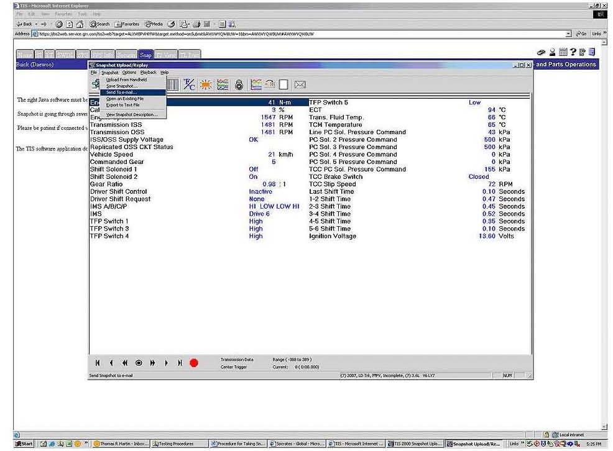Jump to last frame of snapshot
Screen dimensions: 613x451
(180, 363)
